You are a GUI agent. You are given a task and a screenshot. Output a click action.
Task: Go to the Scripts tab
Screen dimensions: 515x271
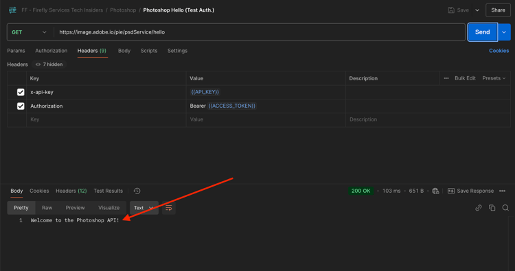[149, 51]
